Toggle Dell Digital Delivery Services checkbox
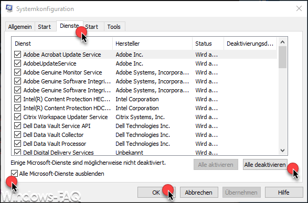308x203 pixels. [17, 152]
